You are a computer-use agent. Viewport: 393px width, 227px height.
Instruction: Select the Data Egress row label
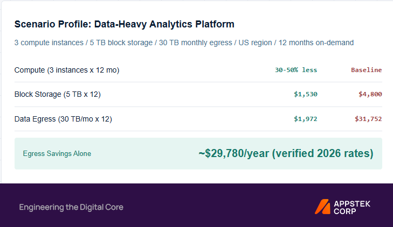pos(63,119)
